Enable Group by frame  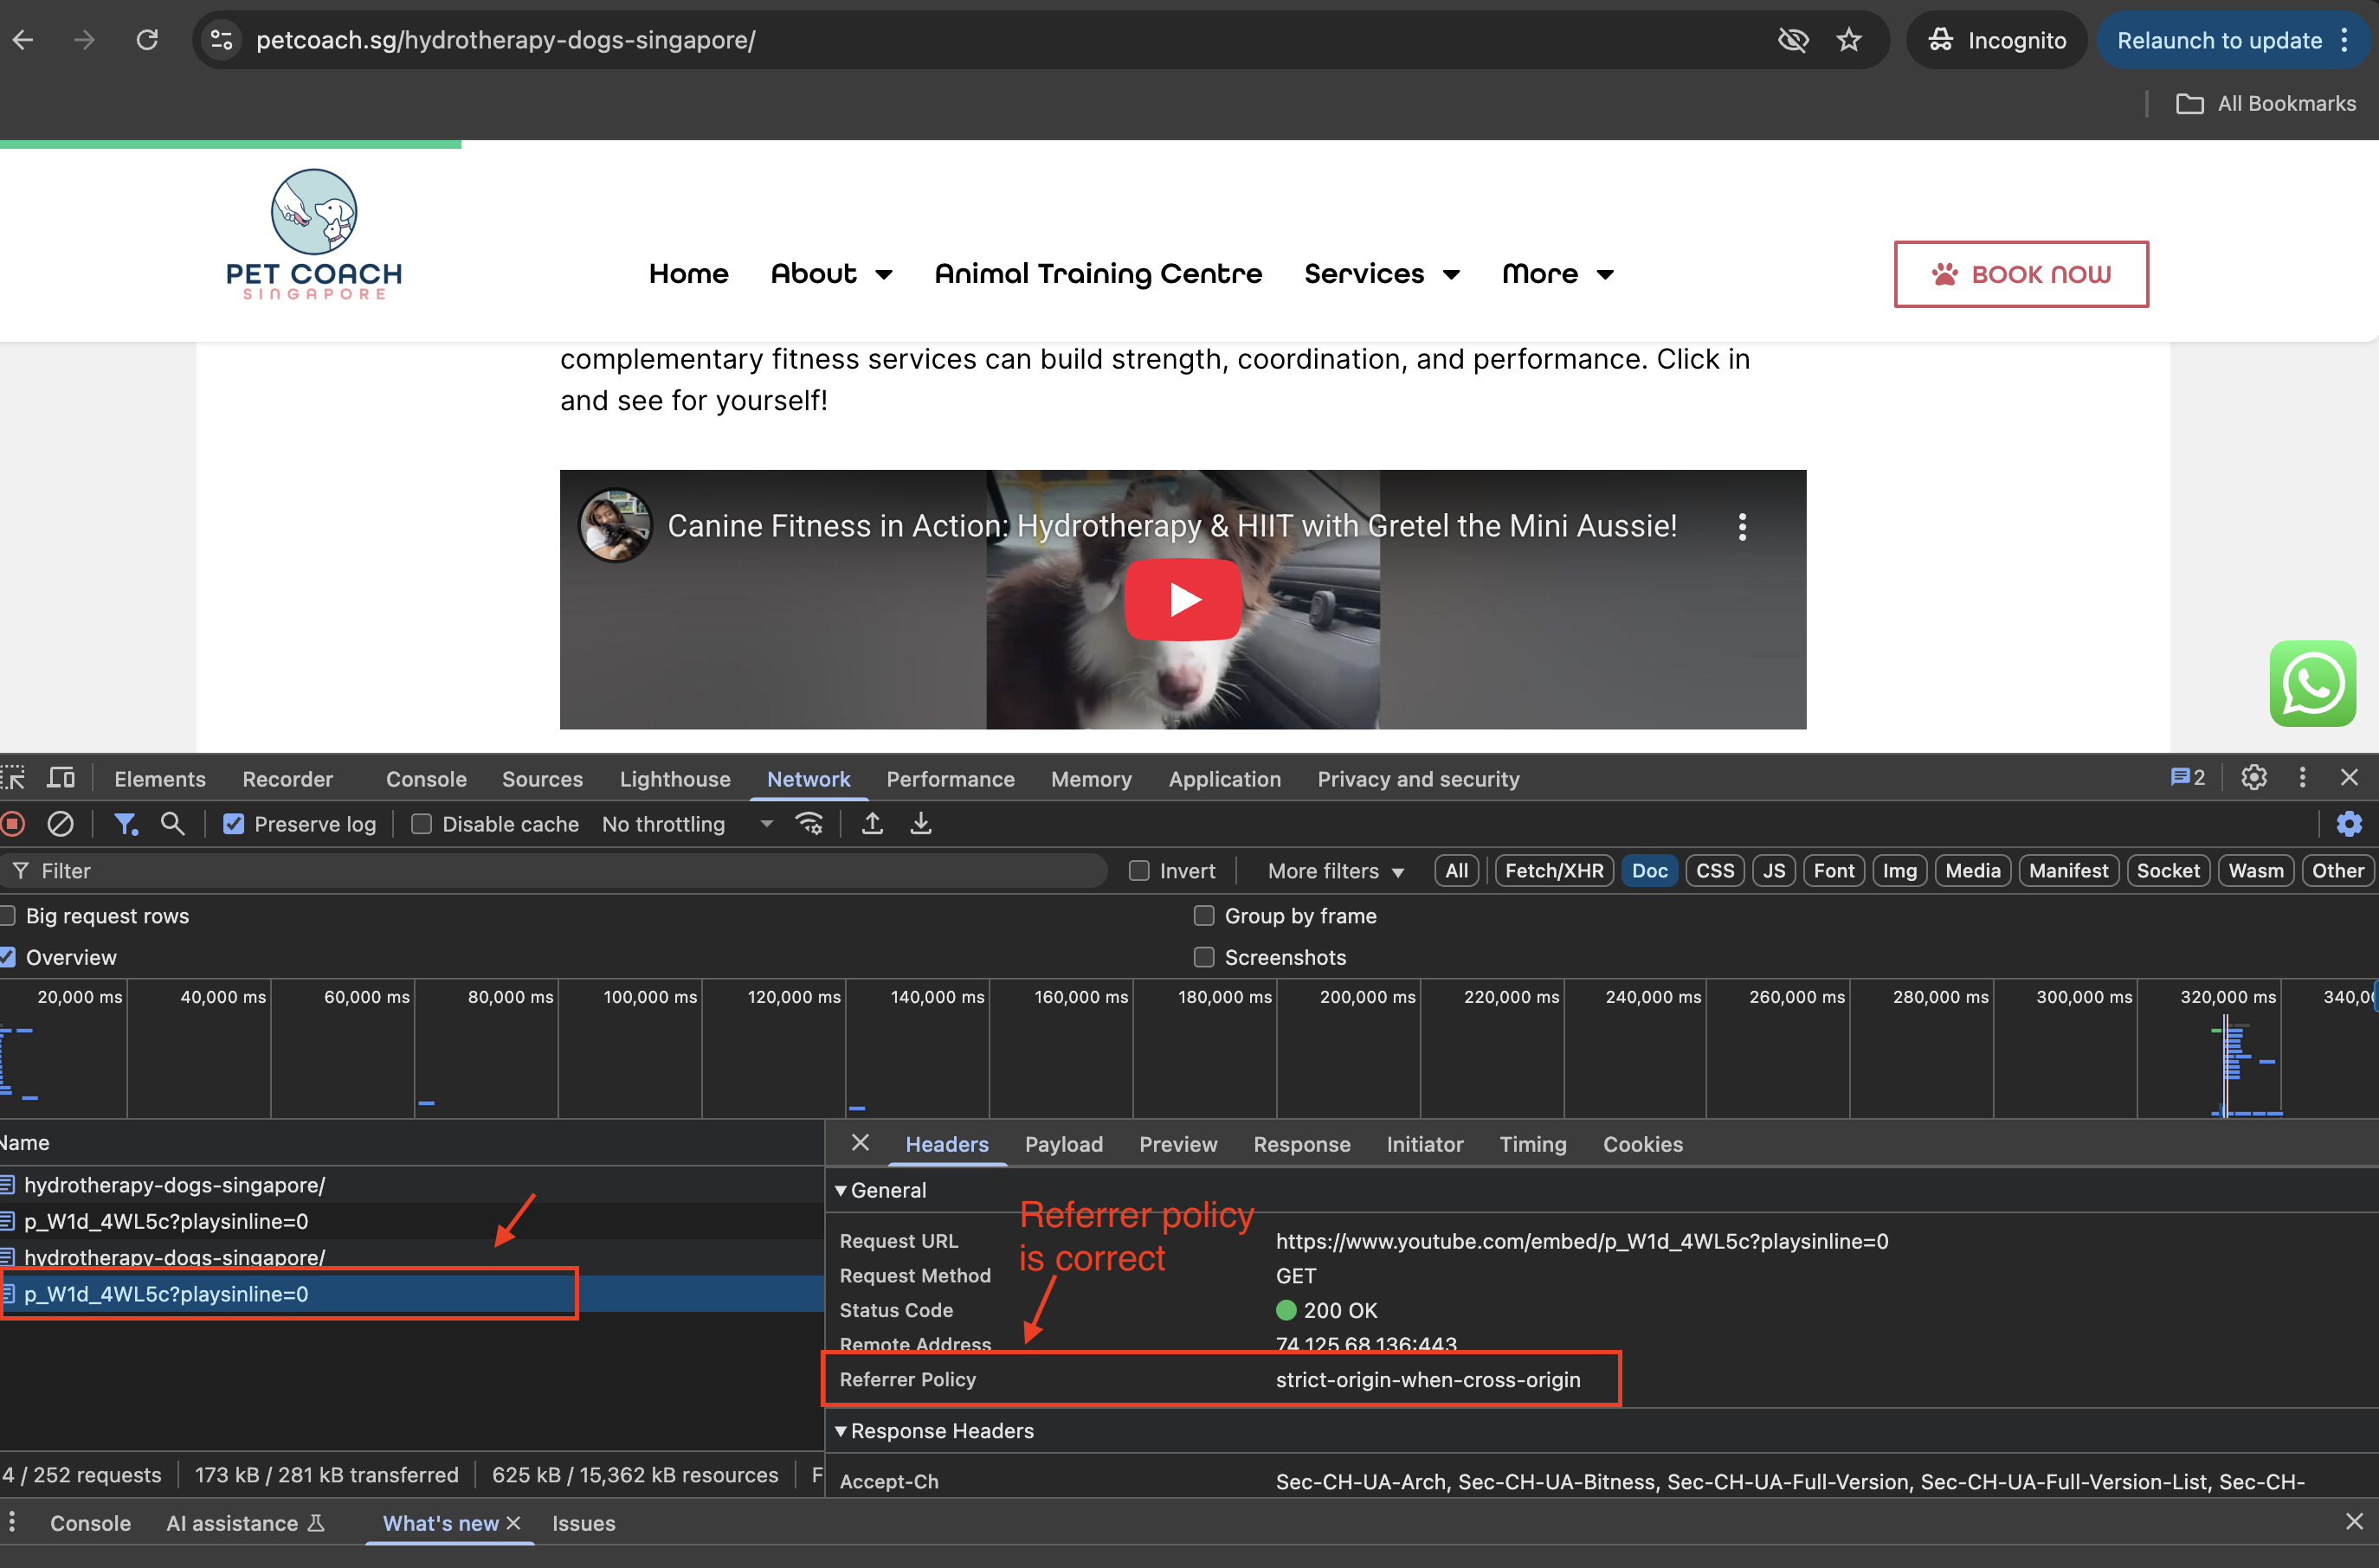click(x=1203, y=915)
